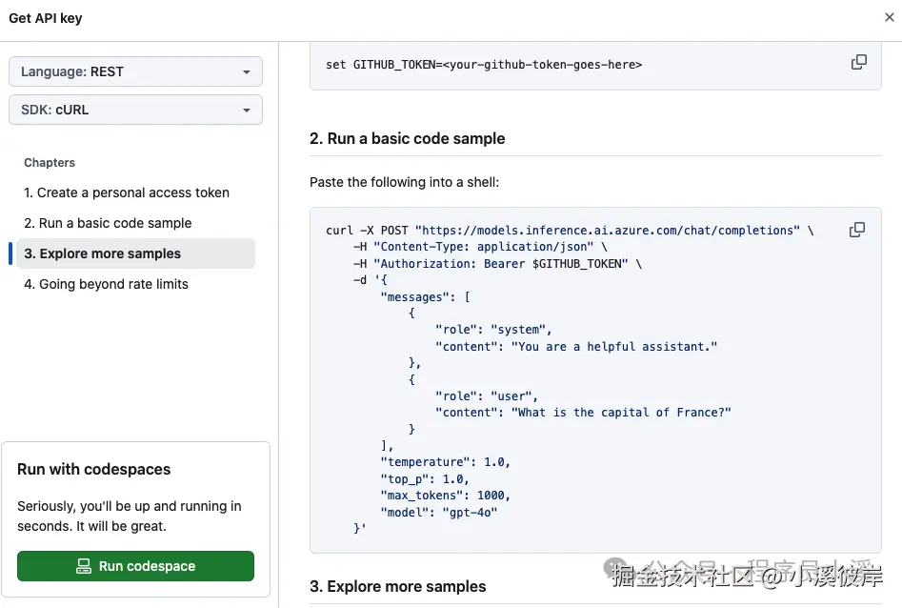902x608 pixels.
Task: Click the Run with codespaces heading
Action: 94,469
